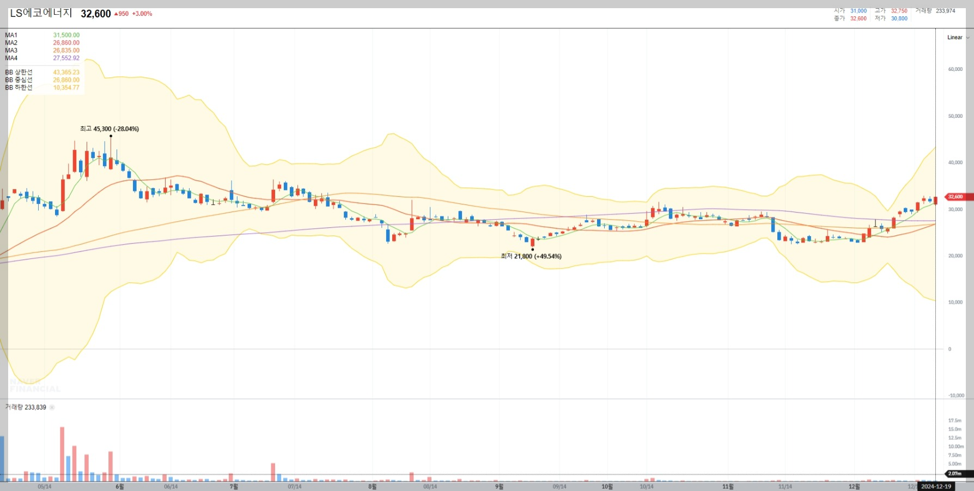Click the 최고 45,300 high marker label
974x491 pixels.
[x=109, y=129]
